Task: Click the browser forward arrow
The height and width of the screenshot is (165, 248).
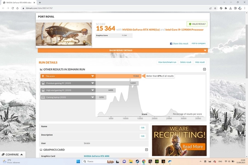Action: [x=8, y=8]
